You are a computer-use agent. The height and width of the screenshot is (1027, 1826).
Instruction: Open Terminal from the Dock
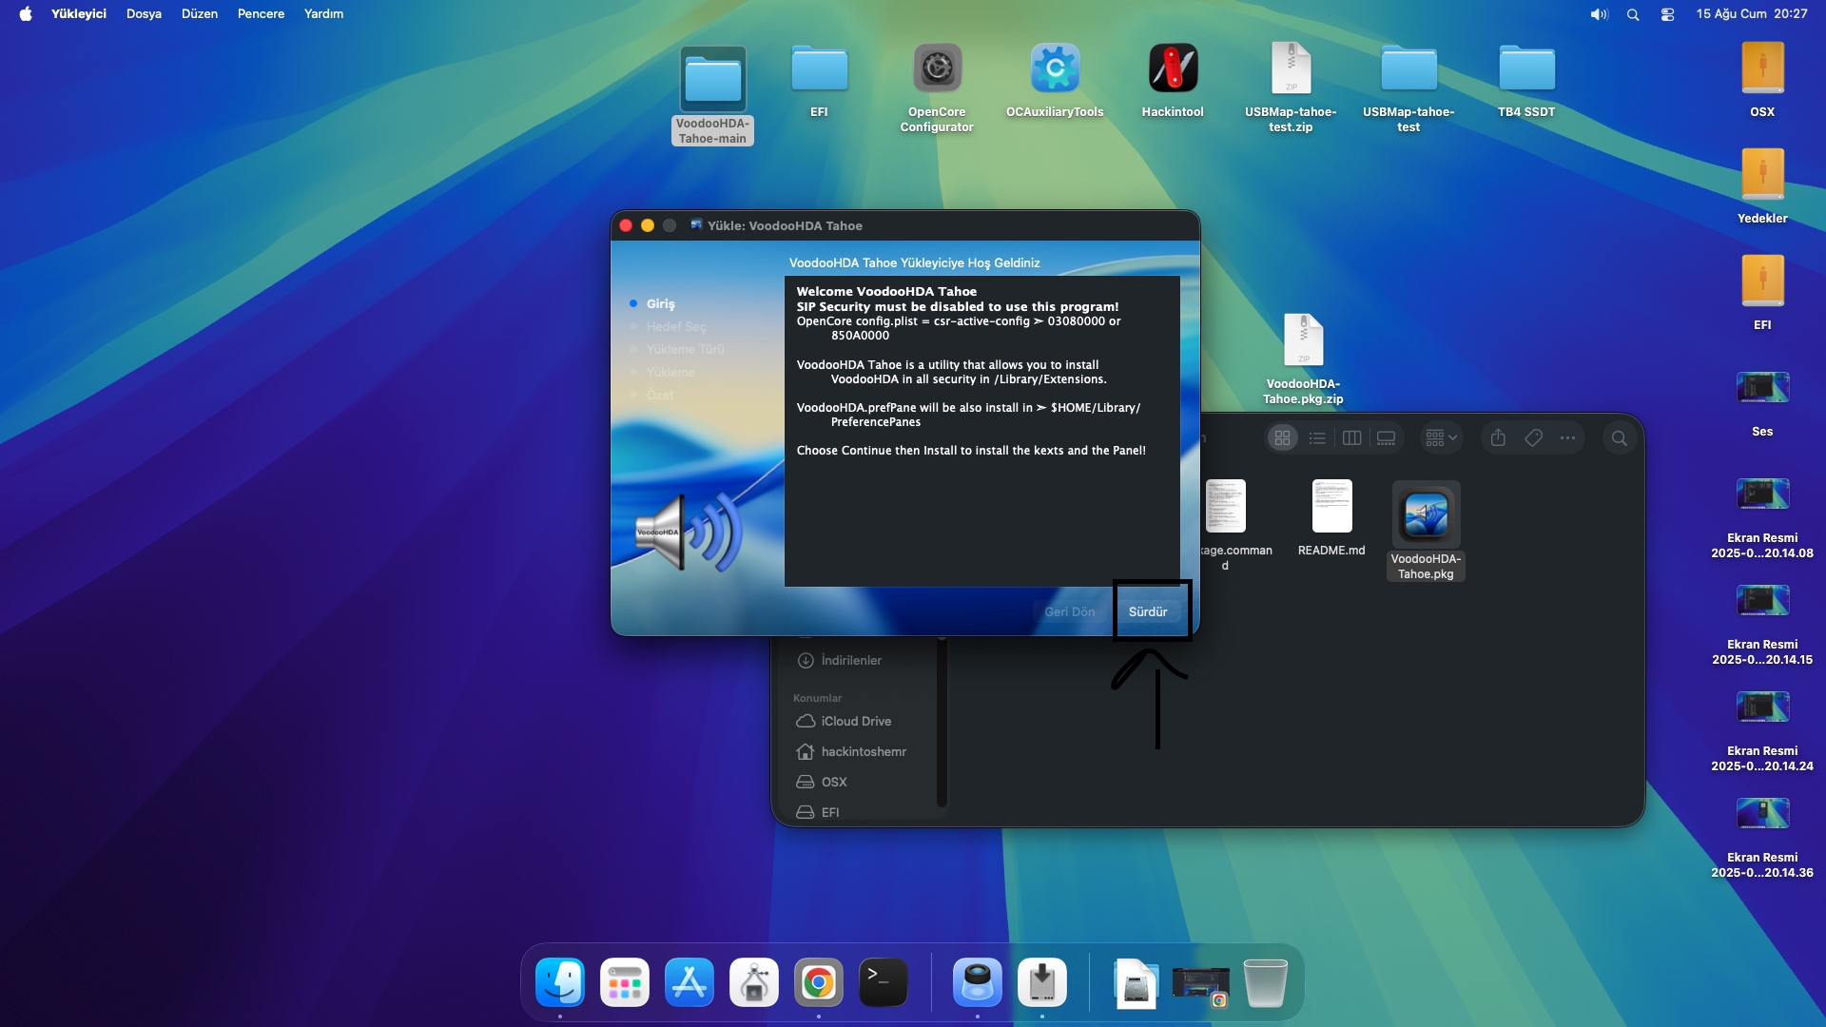point(883,982)
